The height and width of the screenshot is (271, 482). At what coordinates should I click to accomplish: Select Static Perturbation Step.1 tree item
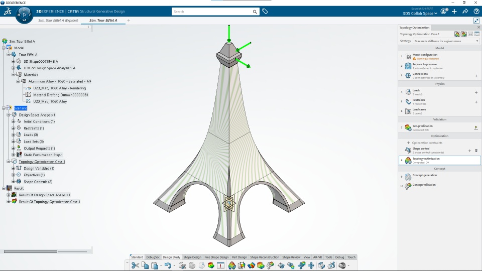click(43, 155)
